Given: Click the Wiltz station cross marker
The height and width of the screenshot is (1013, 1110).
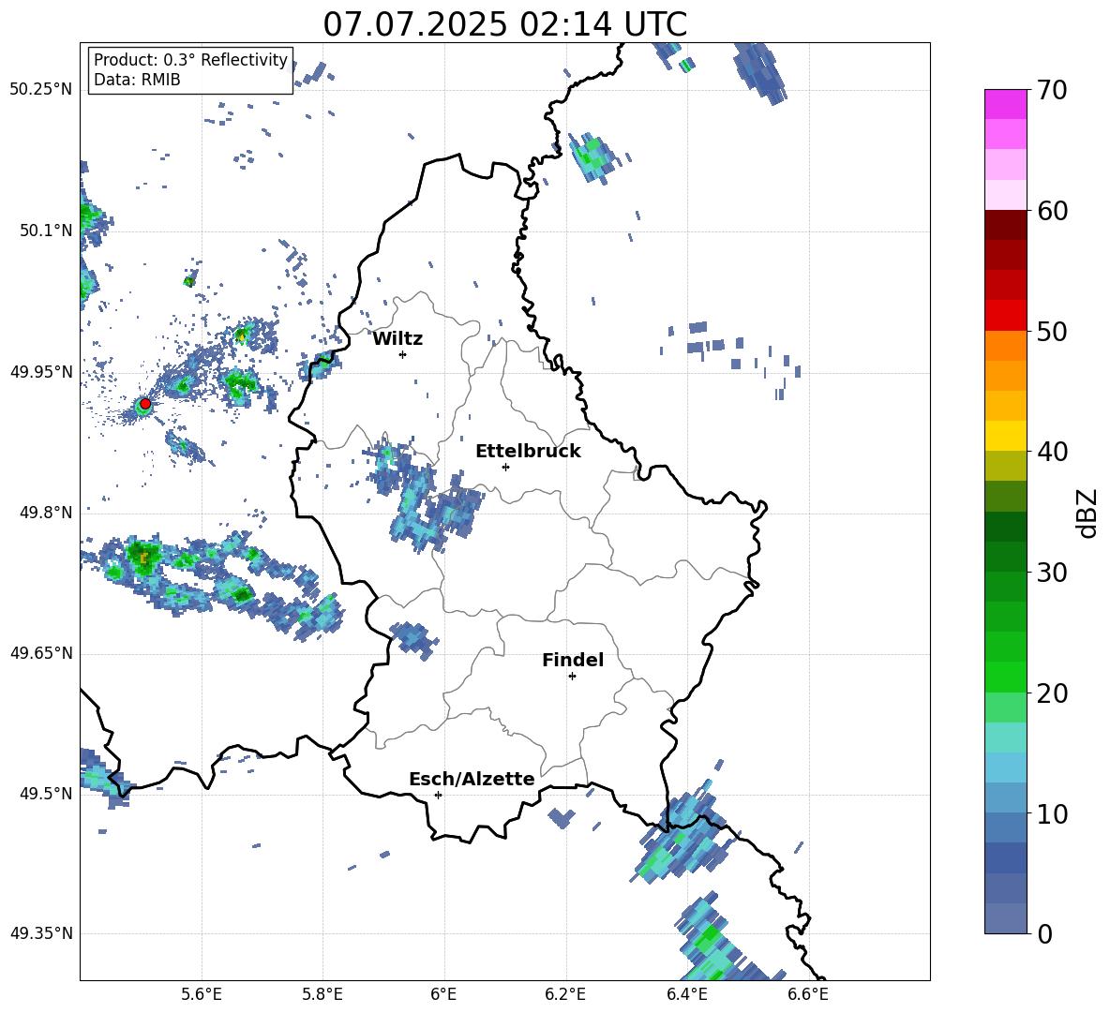Looking at the screenshot, I should pyautogui.click(x=403, y=354).
